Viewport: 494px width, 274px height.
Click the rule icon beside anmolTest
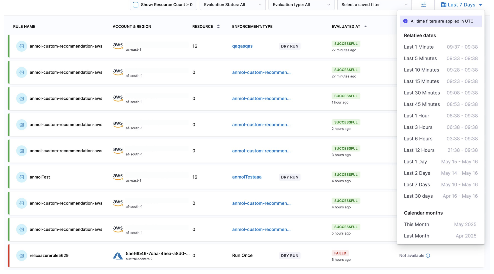(x=21, y=177)
